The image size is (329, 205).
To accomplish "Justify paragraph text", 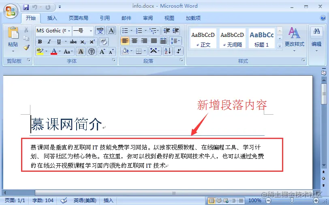I will [x=154, y=41].
